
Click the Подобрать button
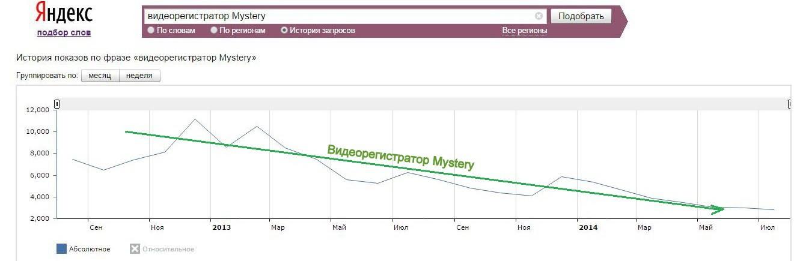click(581, 16)
